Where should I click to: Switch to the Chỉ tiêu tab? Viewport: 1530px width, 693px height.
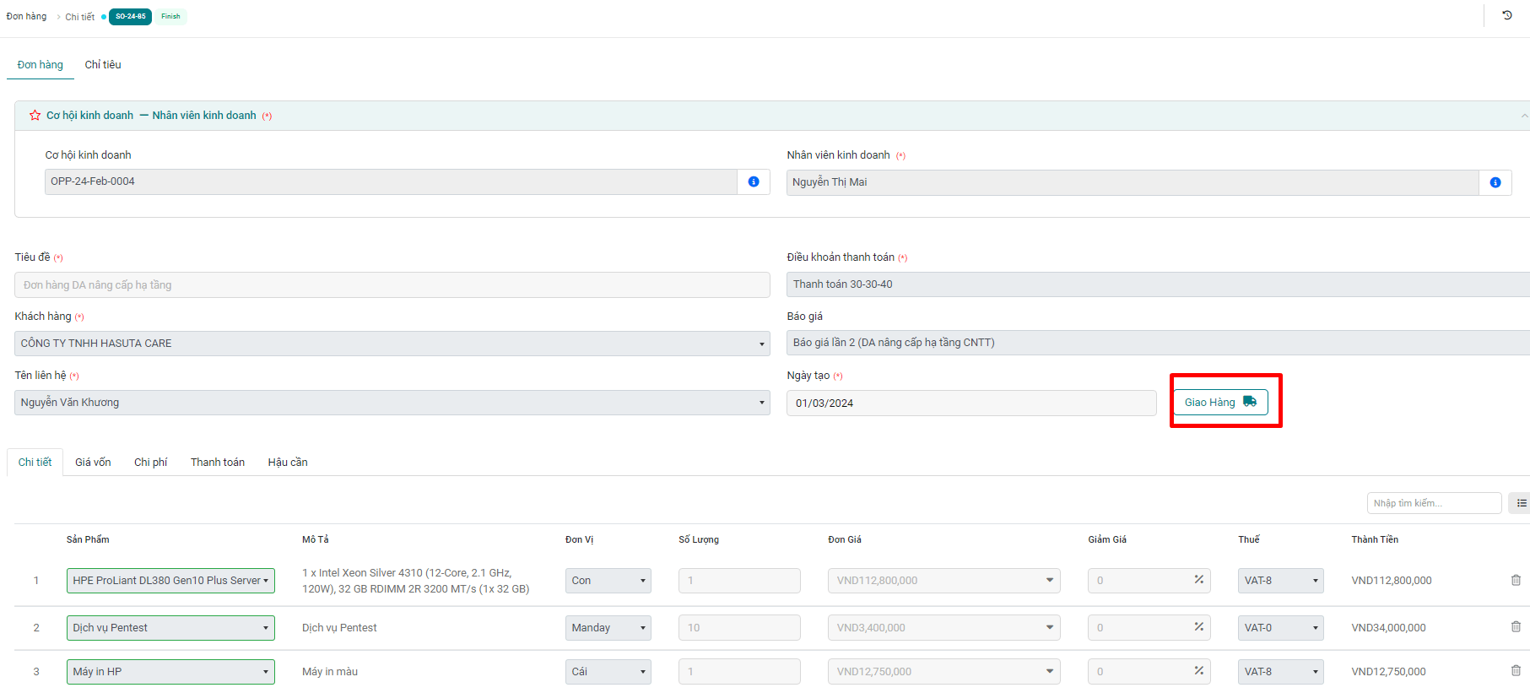click(x=103, y=65)
